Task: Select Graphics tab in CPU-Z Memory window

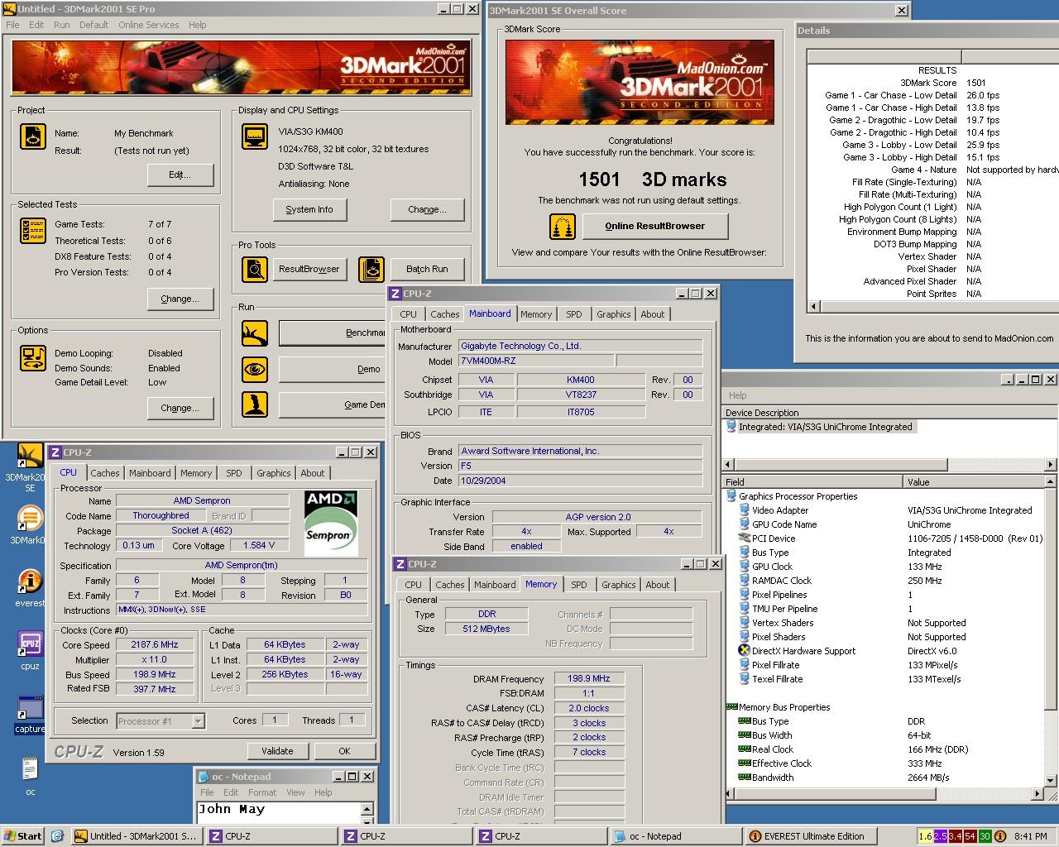Action: coord(619,585)
